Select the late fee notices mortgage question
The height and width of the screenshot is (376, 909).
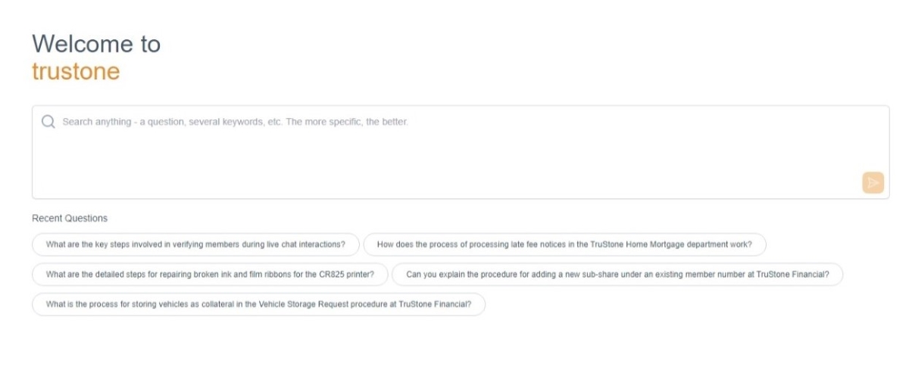pyautogui.click(x=564, y=244)
